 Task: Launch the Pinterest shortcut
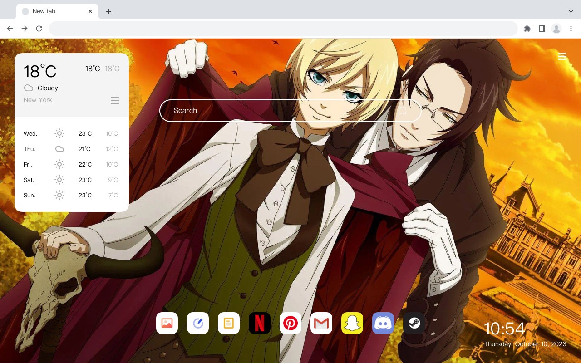coord(290,323)
